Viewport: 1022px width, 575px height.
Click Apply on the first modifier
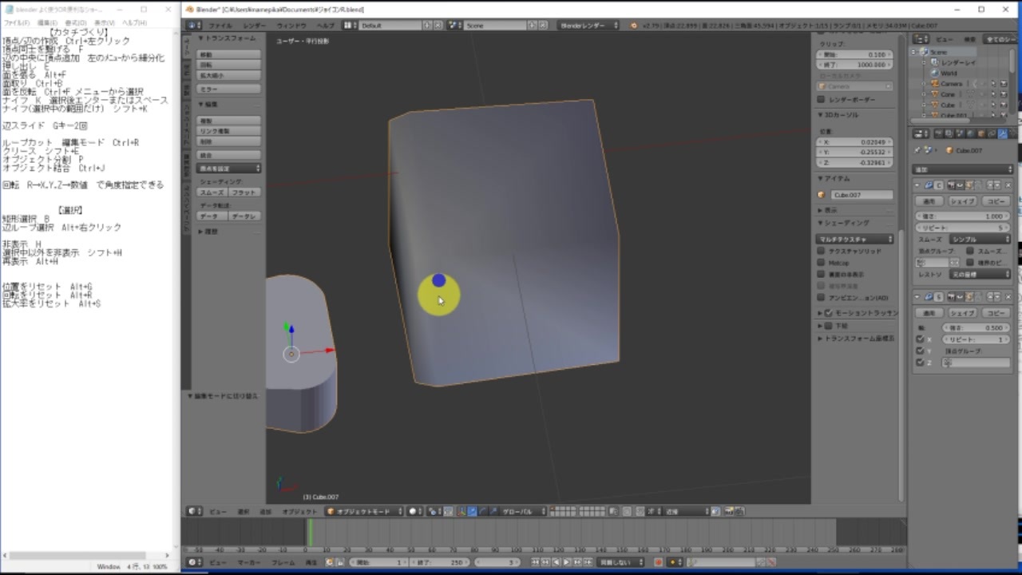point(929,201)
